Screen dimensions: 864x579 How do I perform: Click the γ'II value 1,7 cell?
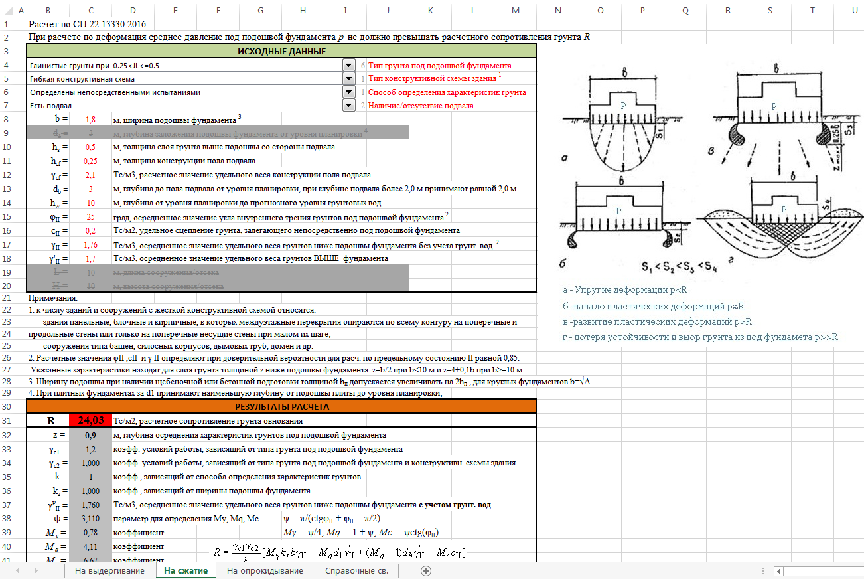tap(90, 258)
